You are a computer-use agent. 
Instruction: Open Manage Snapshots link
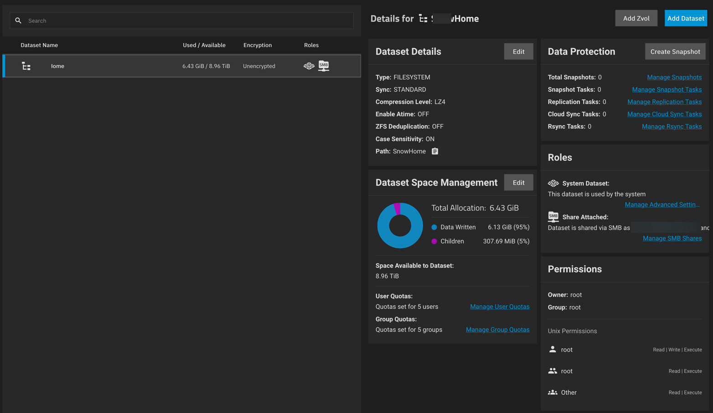(674, 77)
